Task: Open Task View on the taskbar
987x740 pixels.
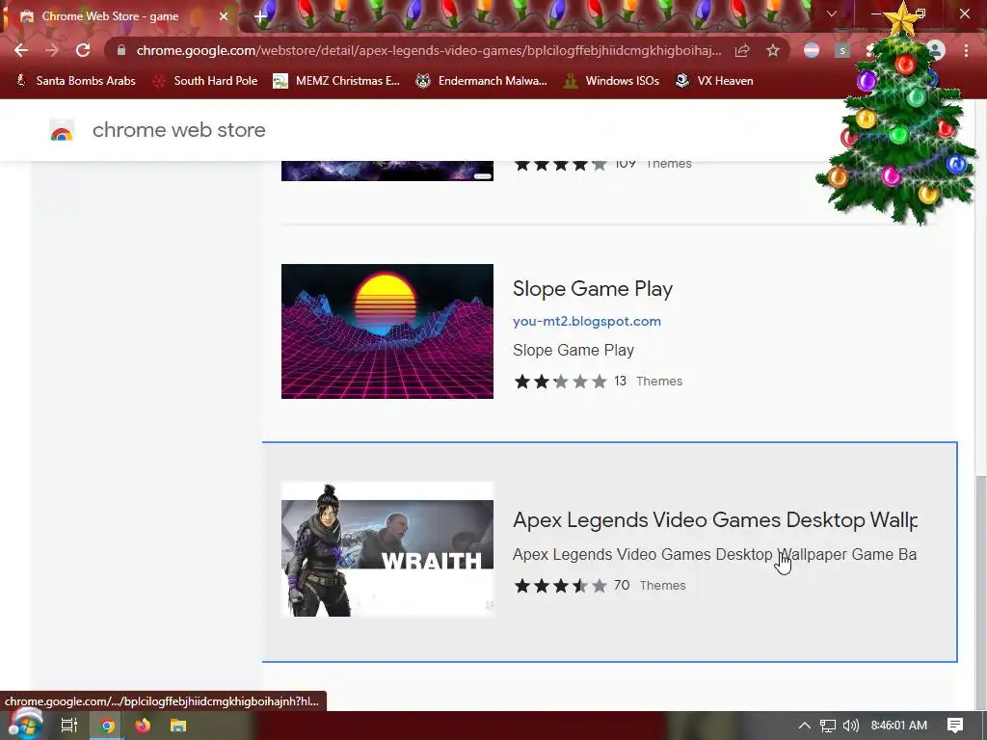Action: point(69,726)
